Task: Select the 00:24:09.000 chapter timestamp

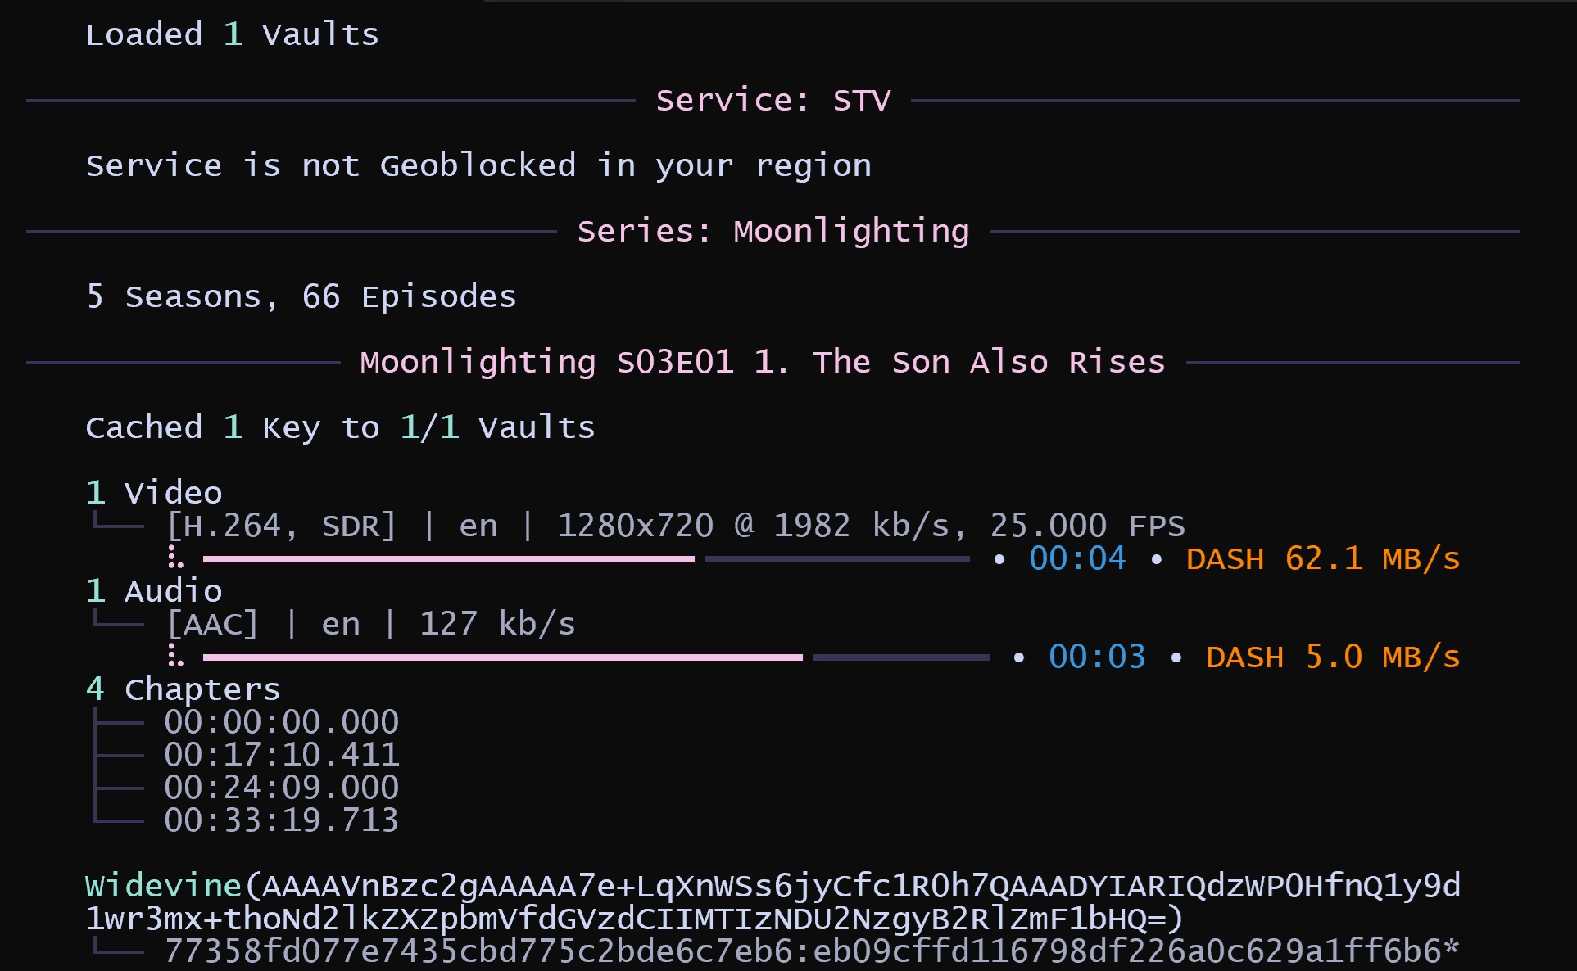Action: click(x=281, y=788)
